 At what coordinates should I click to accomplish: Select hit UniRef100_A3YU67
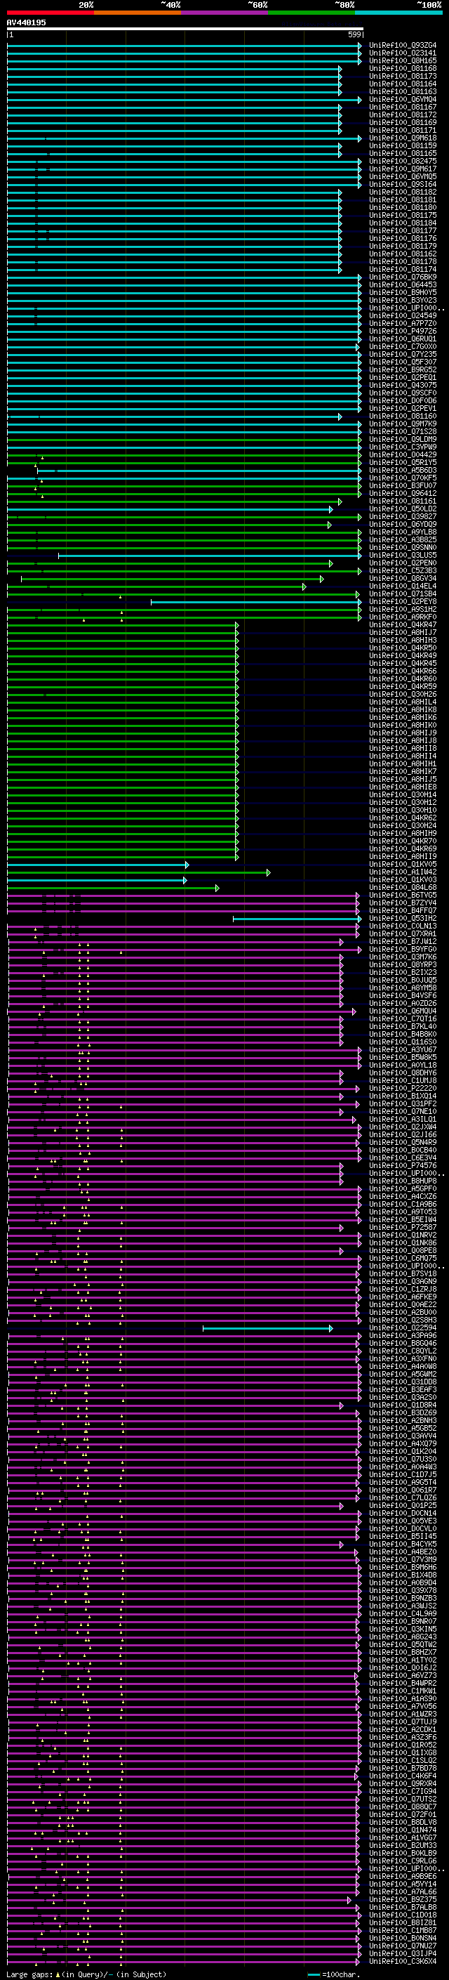pos(403,1050)
